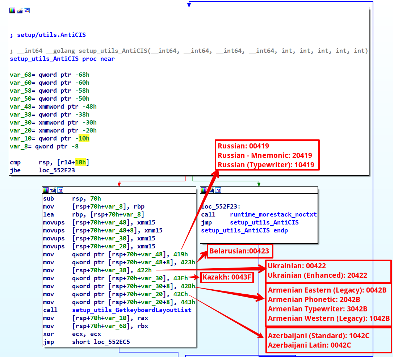Viewport: 394px width, 357px height.
Task: Click the pencil icon on the 'sub rsp, 70h' block
Action: (53, 190)
